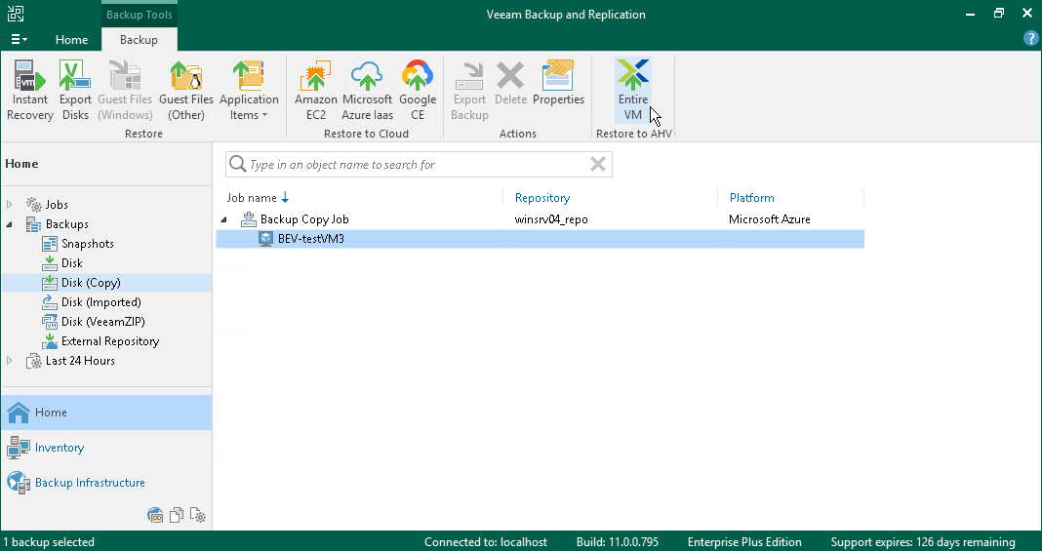Image resolution: width=1042 pixels, height=551 pixels.
Task: Click the winsrv04_repo repository cell
Action: (551, 219)
